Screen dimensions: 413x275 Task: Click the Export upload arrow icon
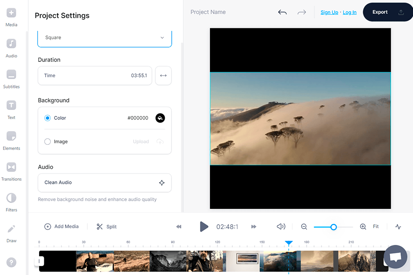point(401,12)
